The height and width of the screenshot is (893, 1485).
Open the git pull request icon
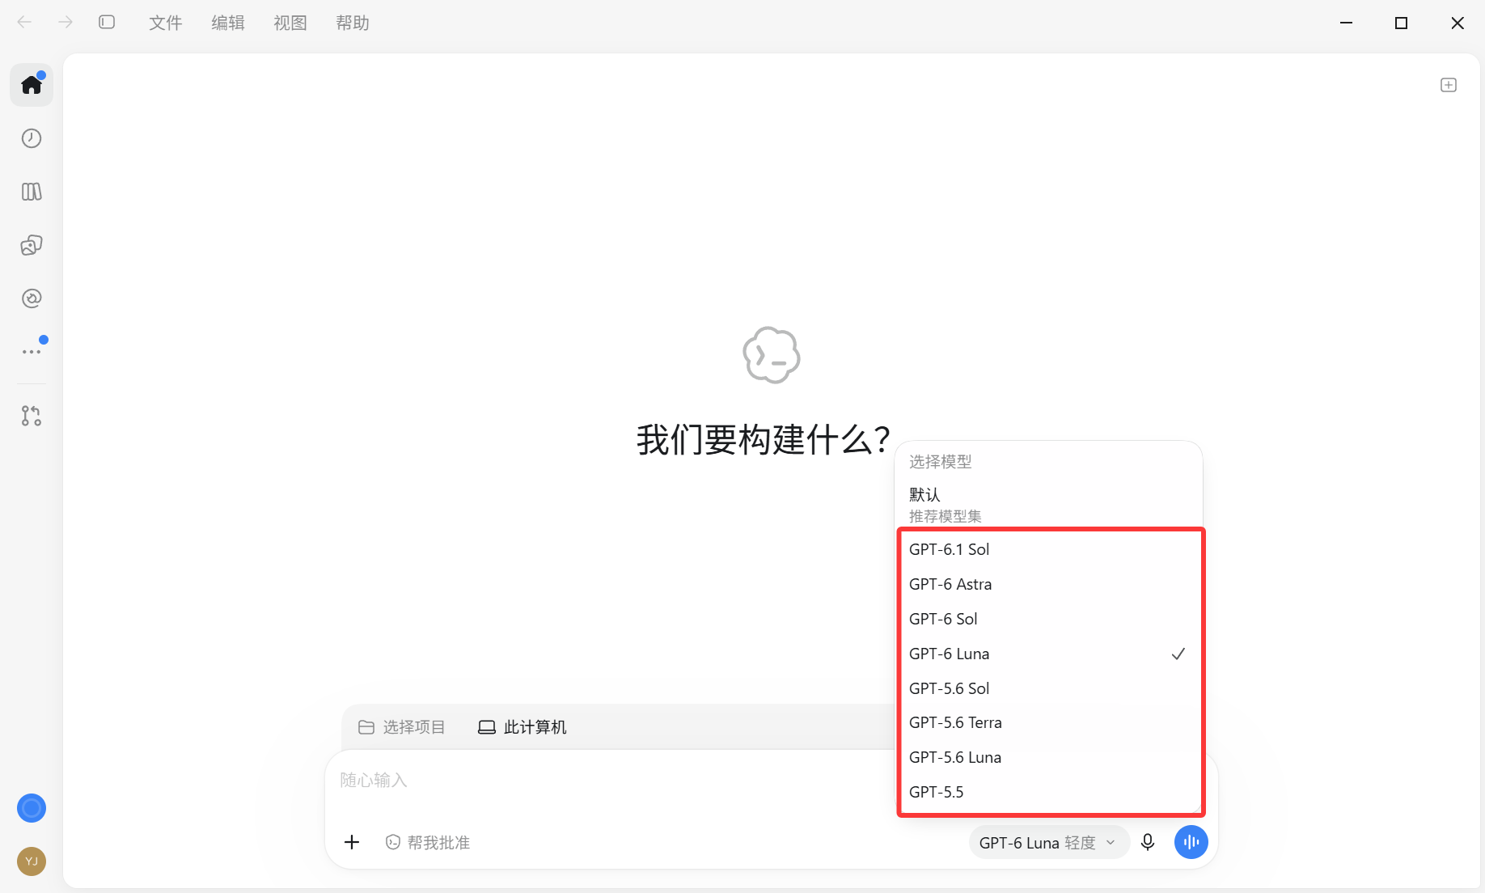pyautogui.click(x=32, y=416)
